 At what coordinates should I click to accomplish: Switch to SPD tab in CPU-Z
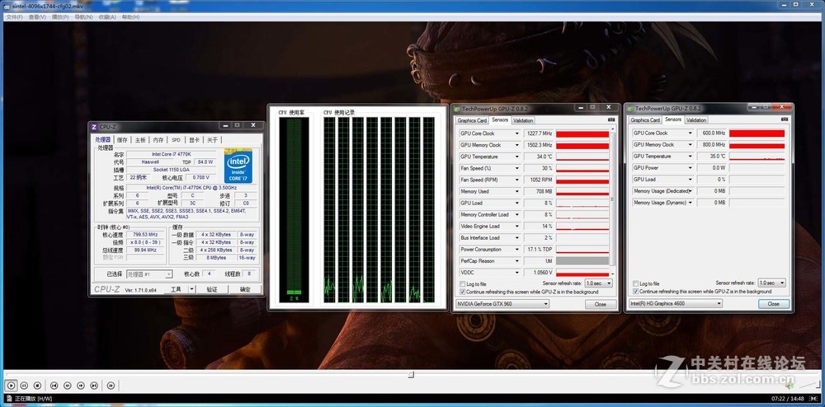(176, 140)
